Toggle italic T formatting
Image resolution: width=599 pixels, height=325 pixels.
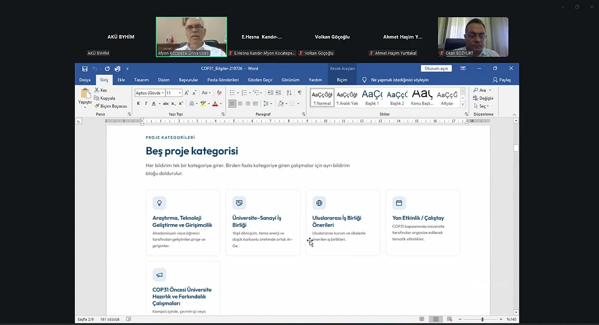tap(146, 104)
